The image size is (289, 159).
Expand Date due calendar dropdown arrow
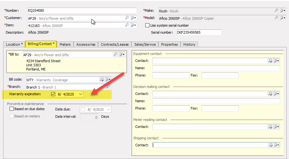click(x=108, y=109)
